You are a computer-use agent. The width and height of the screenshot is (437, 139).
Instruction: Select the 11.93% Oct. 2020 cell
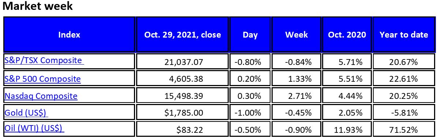tap(347, 129)
